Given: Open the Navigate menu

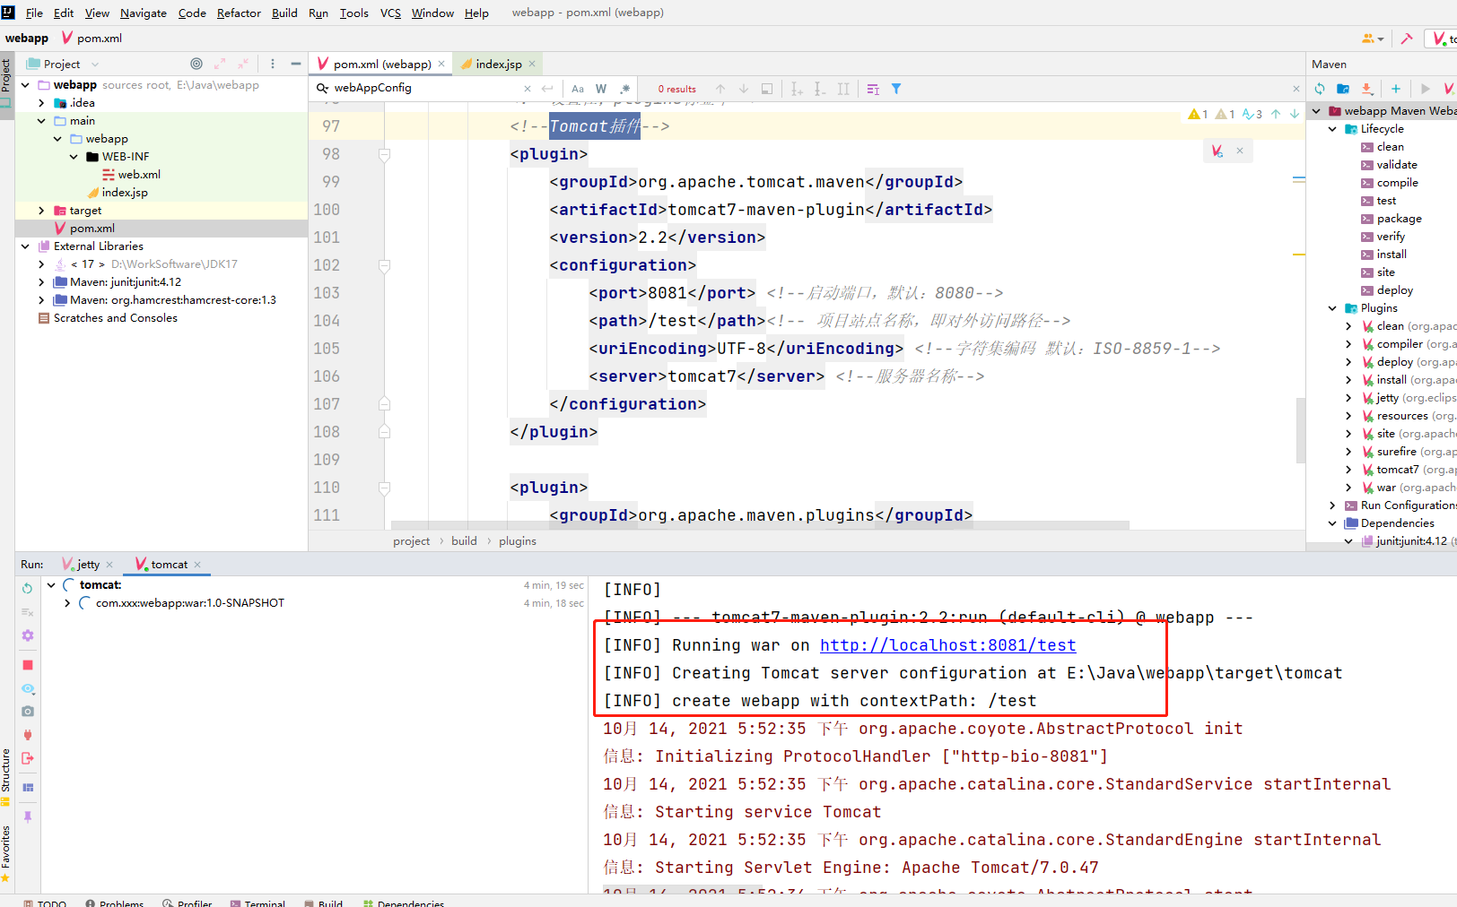Looking at the screenshot, I should click(x=144, y=13).
